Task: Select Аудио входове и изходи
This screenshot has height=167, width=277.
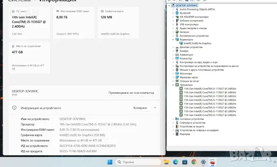Action: [x=193, y=28]
